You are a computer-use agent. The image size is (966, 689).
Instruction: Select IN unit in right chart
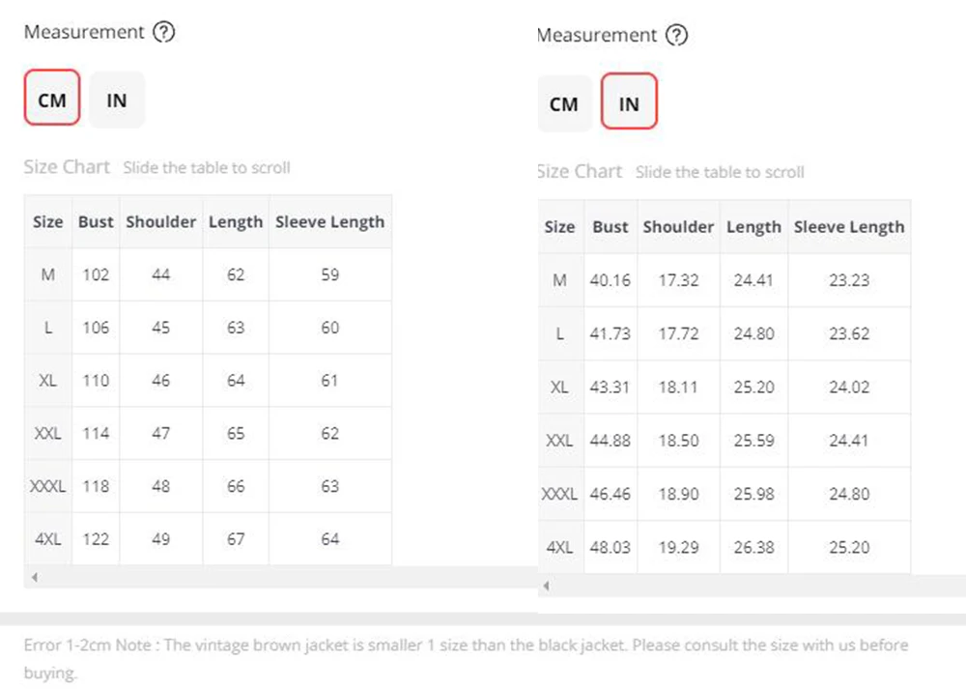(x=629, y=101)
